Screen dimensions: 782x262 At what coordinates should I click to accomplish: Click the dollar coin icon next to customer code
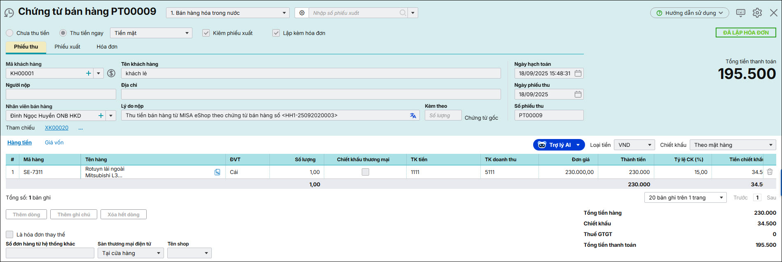[x=111, y=74]
